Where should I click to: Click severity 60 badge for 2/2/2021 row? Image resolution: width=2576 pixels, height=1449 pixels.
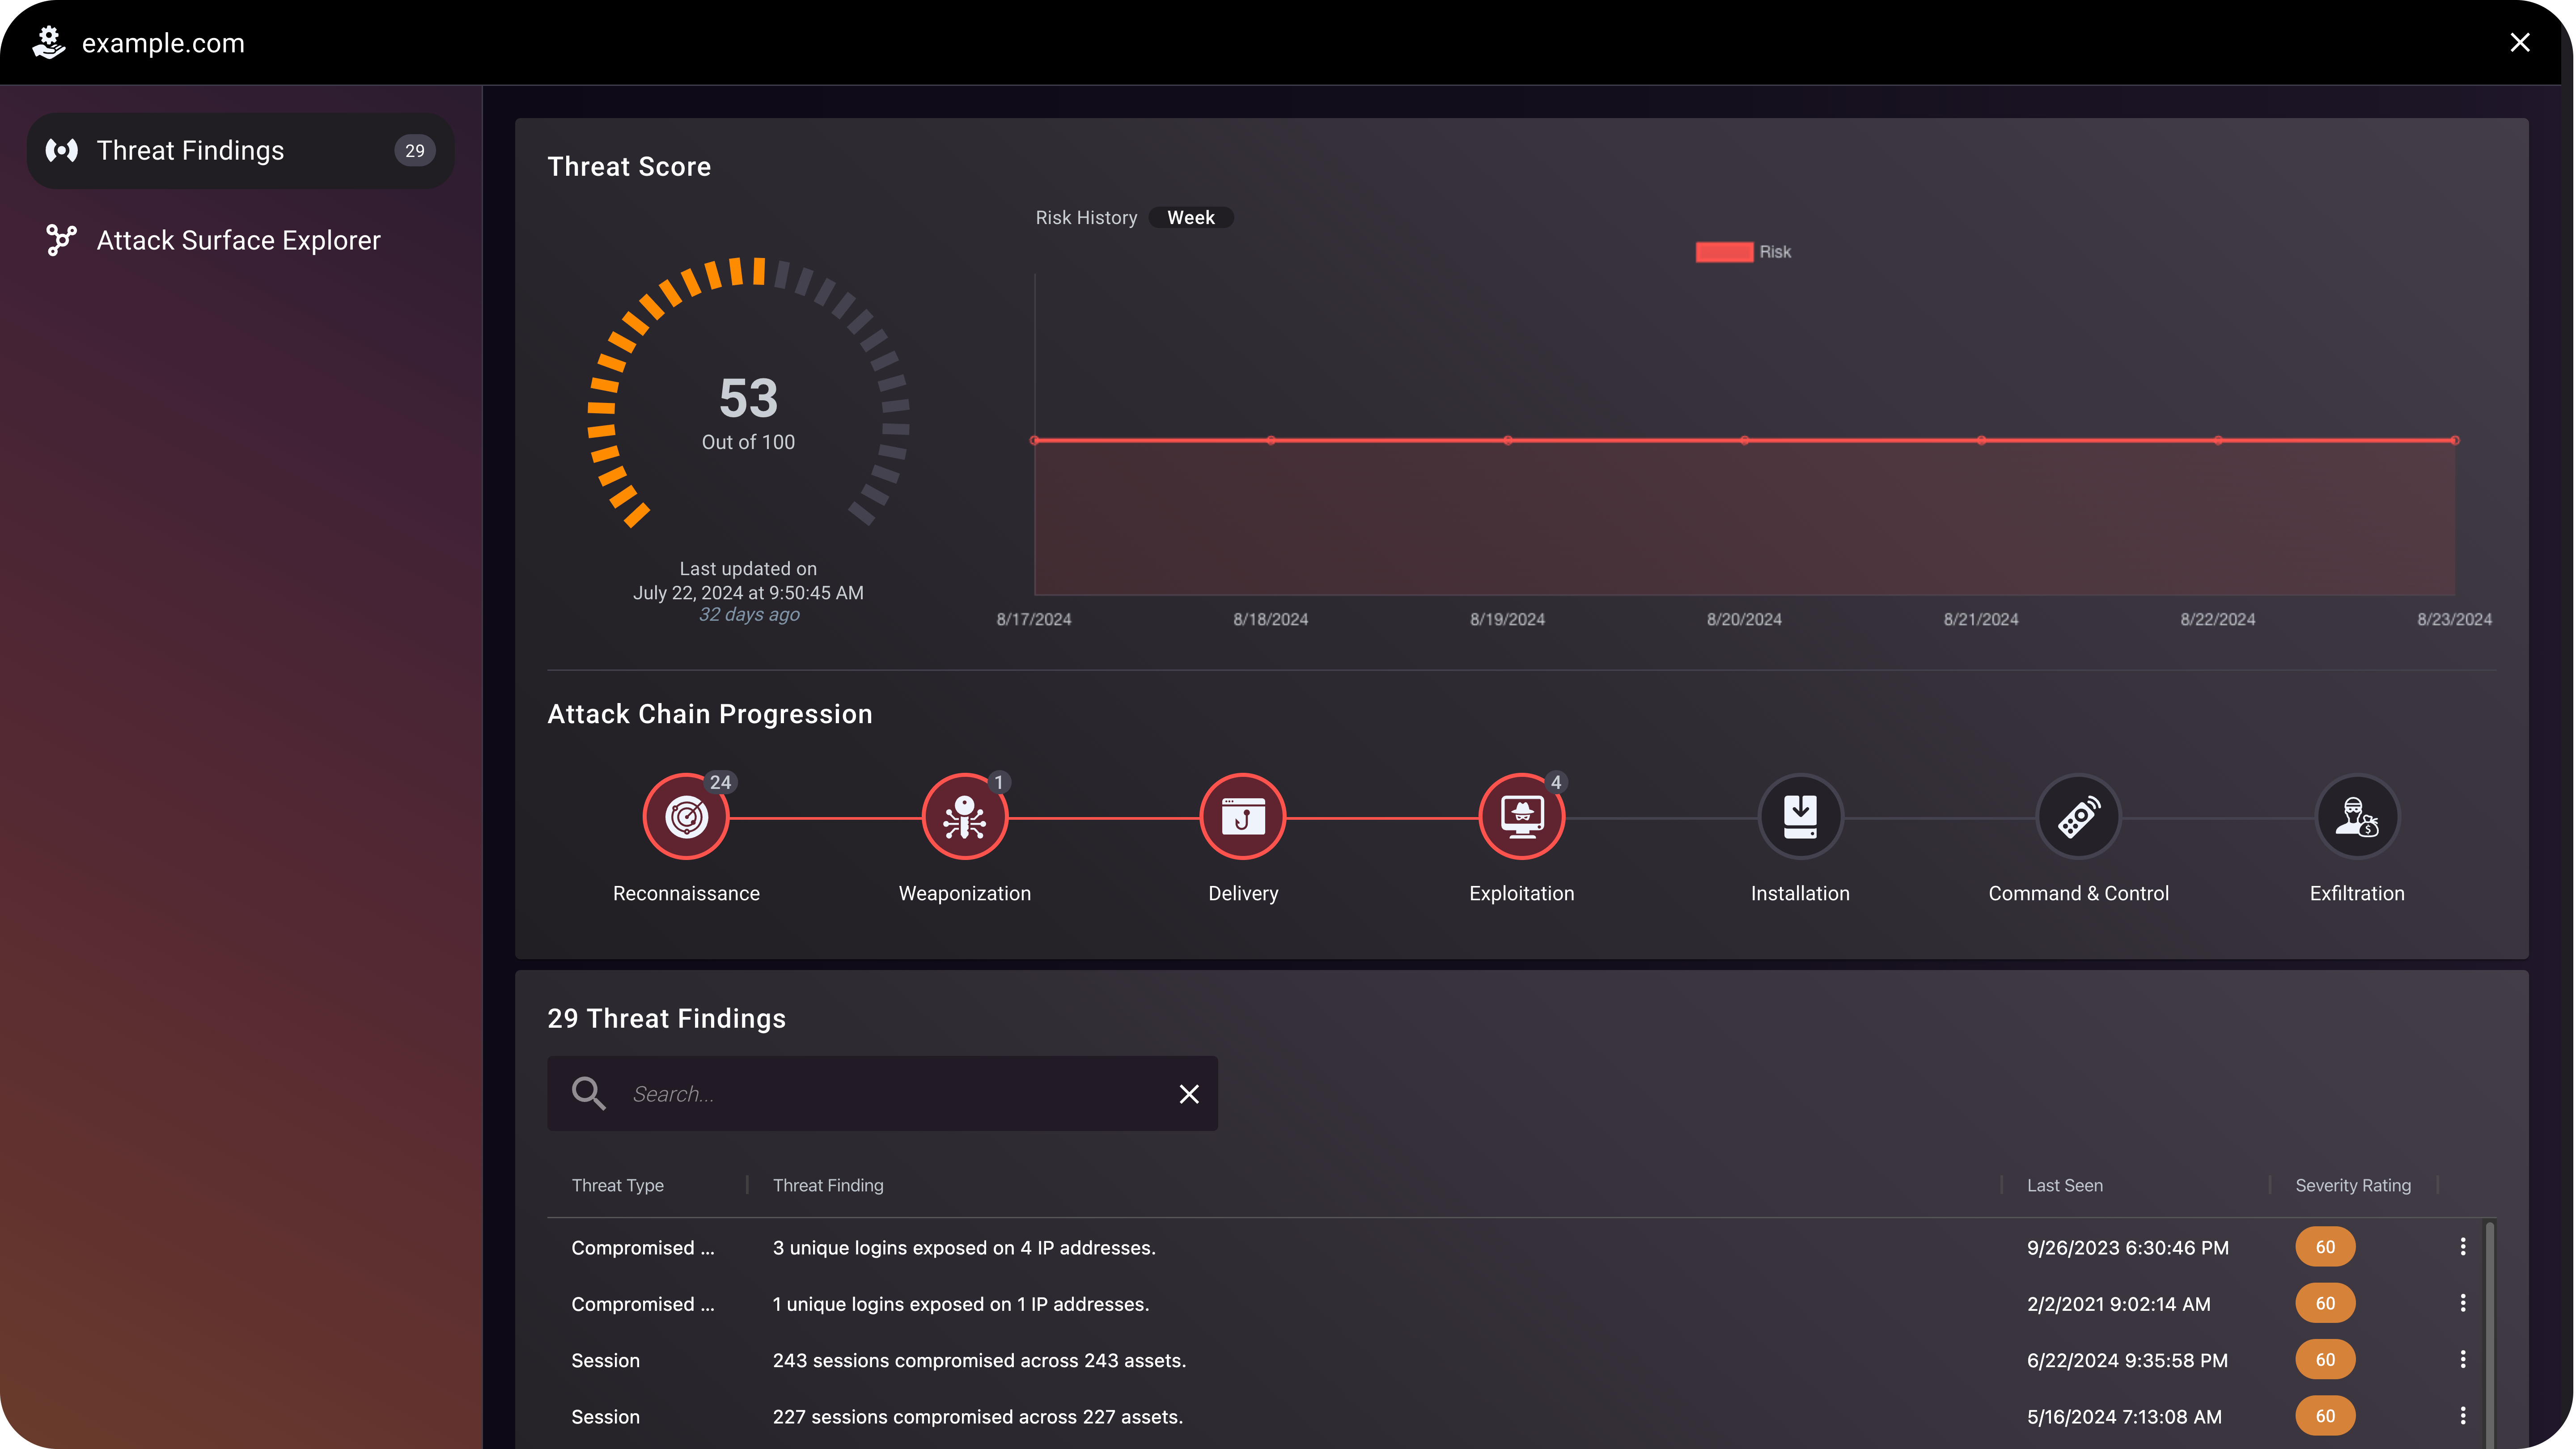coord(2325,1303)
